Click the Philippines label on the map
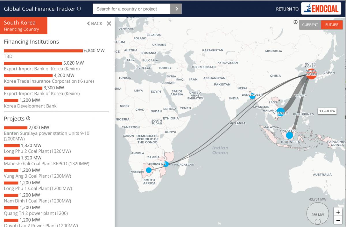The image size is (346, 227). [x=303, y=114]
